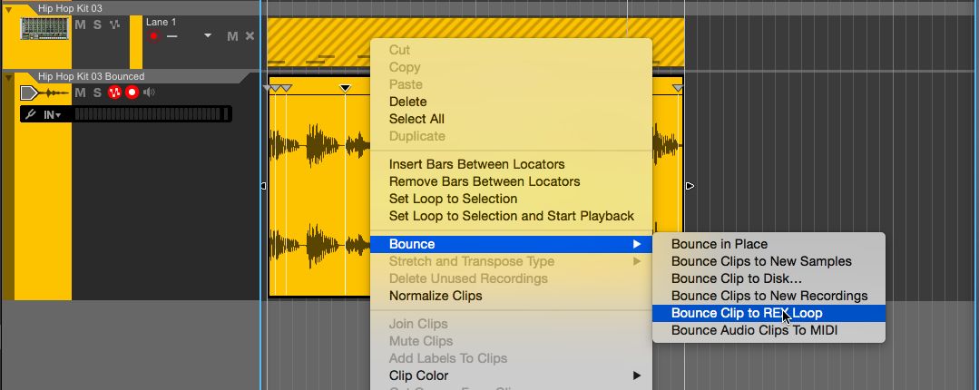Viewport: 979px width, 390px height.
Task: Choose Bounce Clip to REX Loop
Action: click(x=747, y=313)
